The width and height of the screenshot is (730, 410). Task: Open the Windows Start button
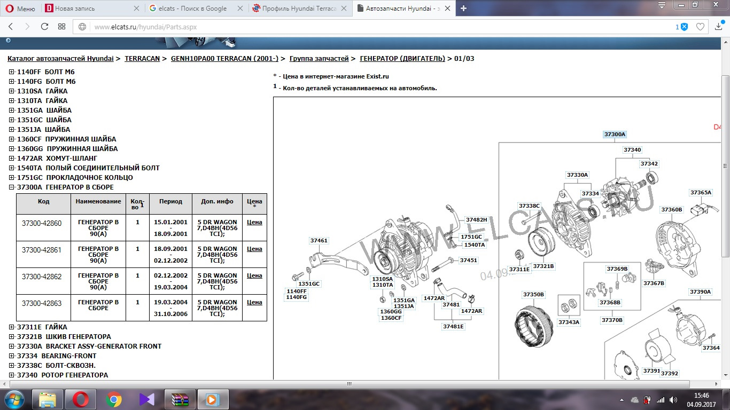click(x=13, y=399)
